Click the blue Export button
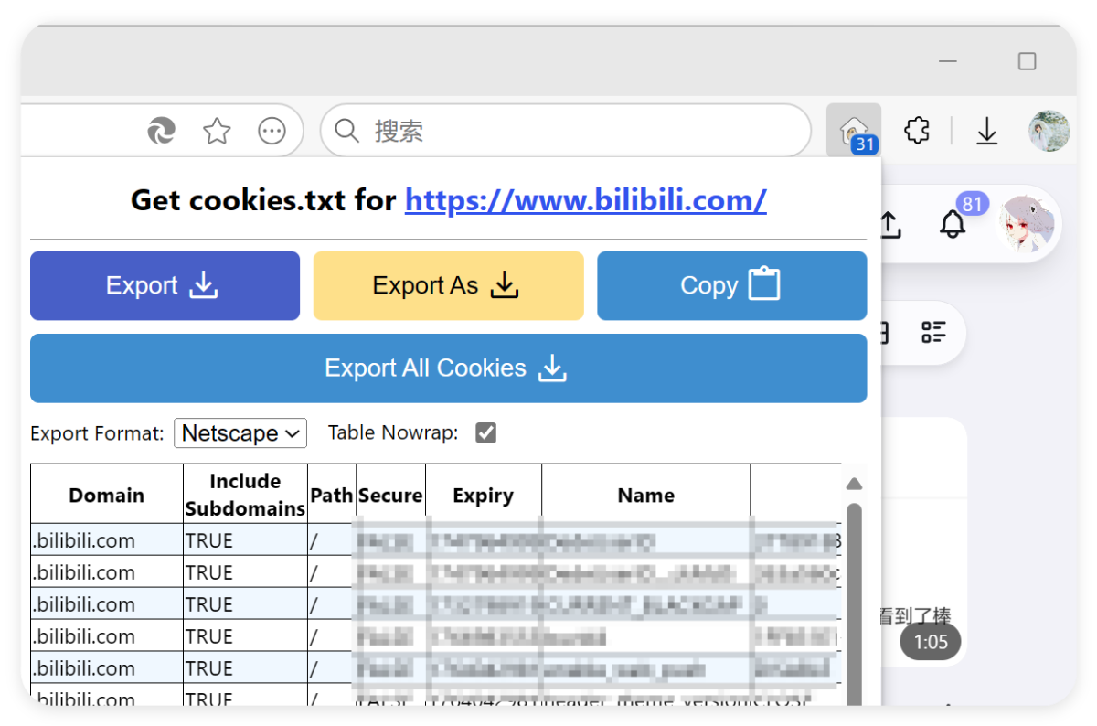The image size is (1097, 726). tap(165, 286)
